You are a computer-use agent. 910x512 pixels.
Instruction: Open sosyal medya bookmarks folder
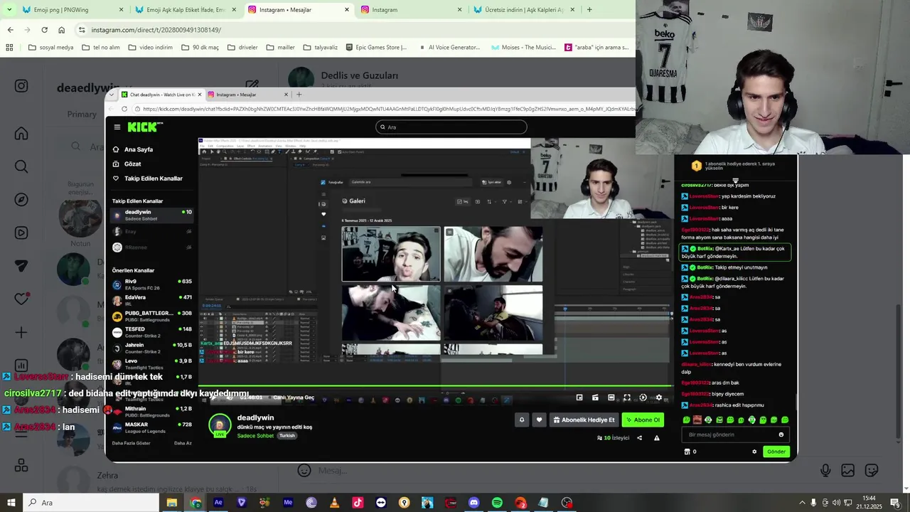tap(50, 48)
